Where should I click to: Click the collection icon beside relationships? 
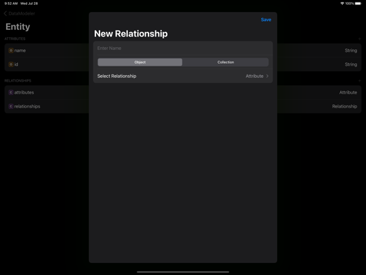click(11, 106)
